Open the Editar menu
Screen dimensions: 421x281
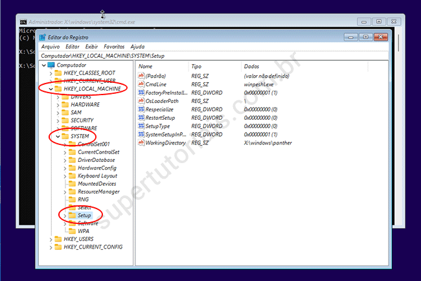[x=73, y=47]
